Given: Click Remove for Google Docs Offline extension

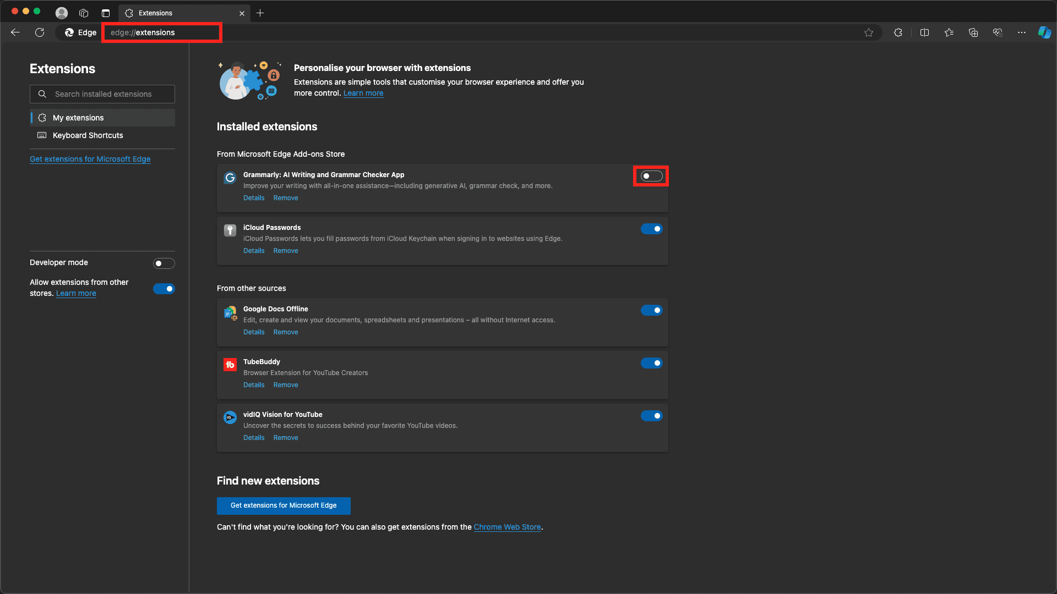Looking at the screenshot, I should (x=285, y=332).
